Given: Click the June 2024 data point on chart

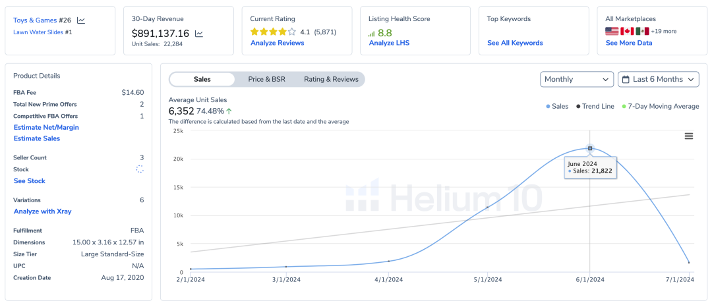Looking at the screenshot, I should [x=590, y=148].
